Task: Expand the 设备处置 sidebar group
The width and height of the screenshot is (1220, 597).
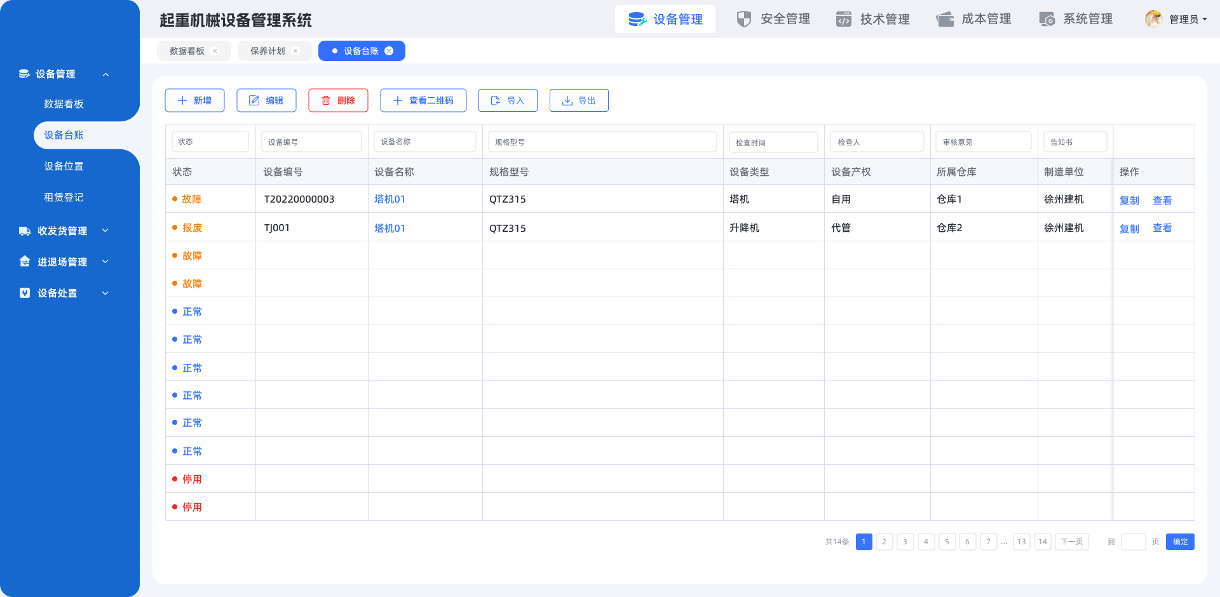Action: point(105,293)
